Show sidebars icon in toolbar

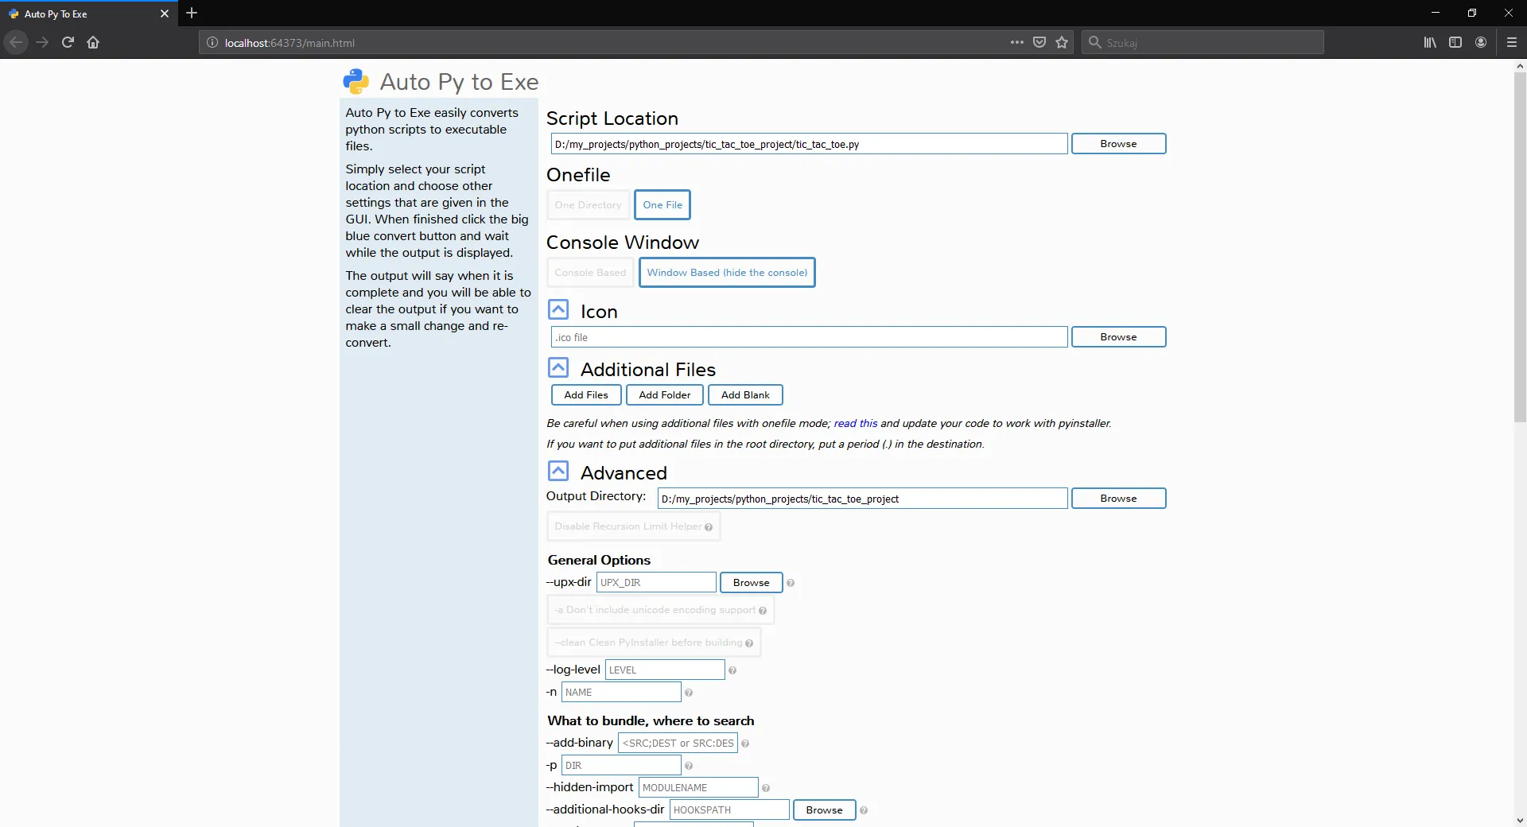coord(1455,42)
